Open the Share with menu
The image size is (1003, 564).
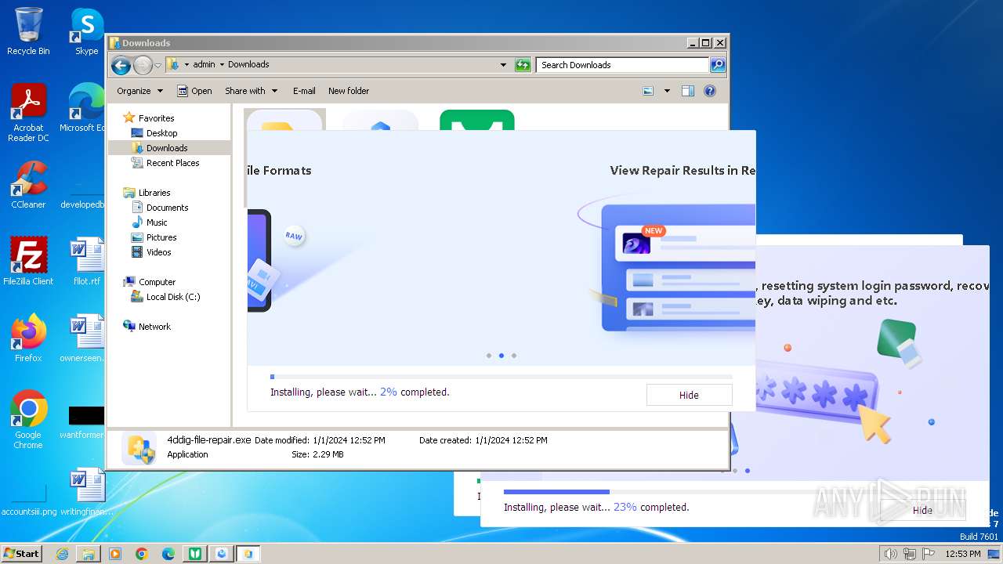tap(251, 91)
